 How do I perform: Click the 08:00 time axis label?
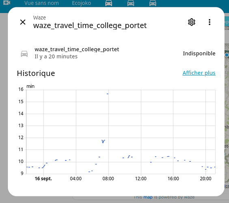[108, 179]
